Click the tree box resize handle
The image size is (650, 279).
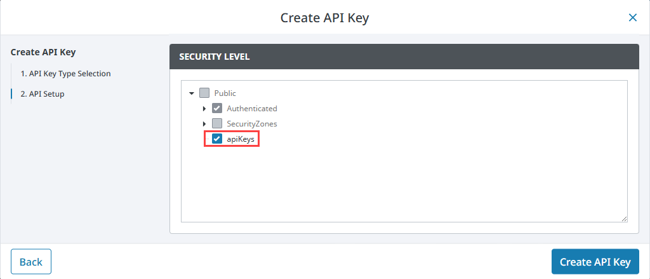[x=625, y=219]
